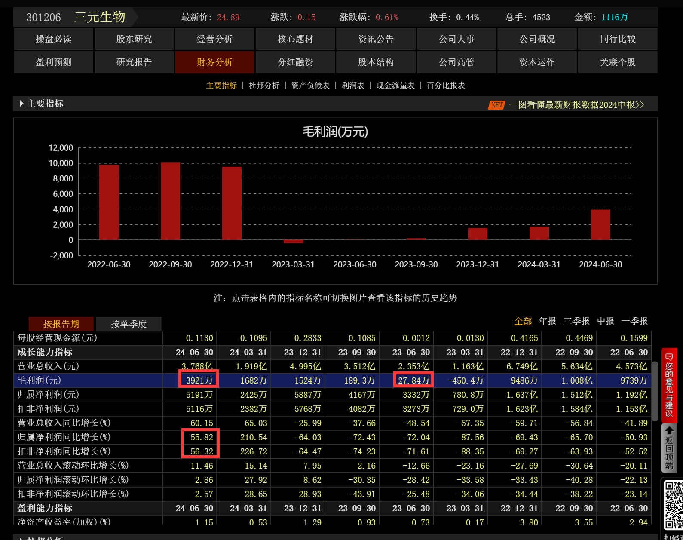Open 利润表 link
Viewport: 683px width, 540px height.
[353, 86]
